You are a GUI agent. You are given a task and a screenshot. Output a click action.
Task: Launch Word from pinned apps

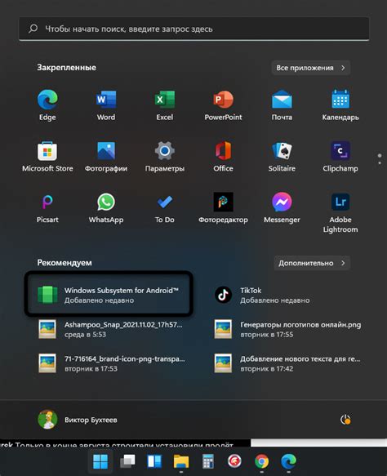coord(106,105)
